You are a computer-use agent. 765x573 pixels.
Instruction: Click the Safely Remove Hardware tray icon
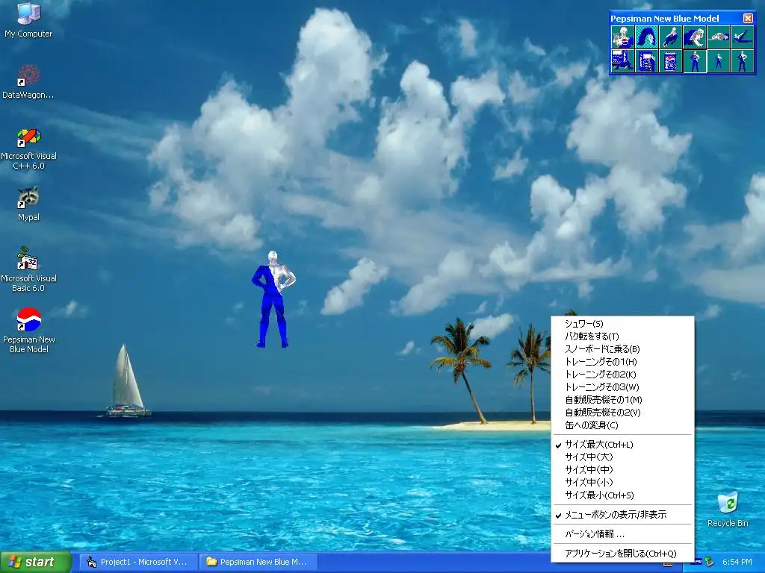point(710,562)
